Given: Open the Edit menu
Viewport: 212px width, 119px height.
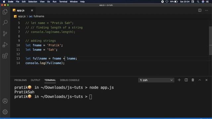Looking at the screenshot, I should (24, 2).
